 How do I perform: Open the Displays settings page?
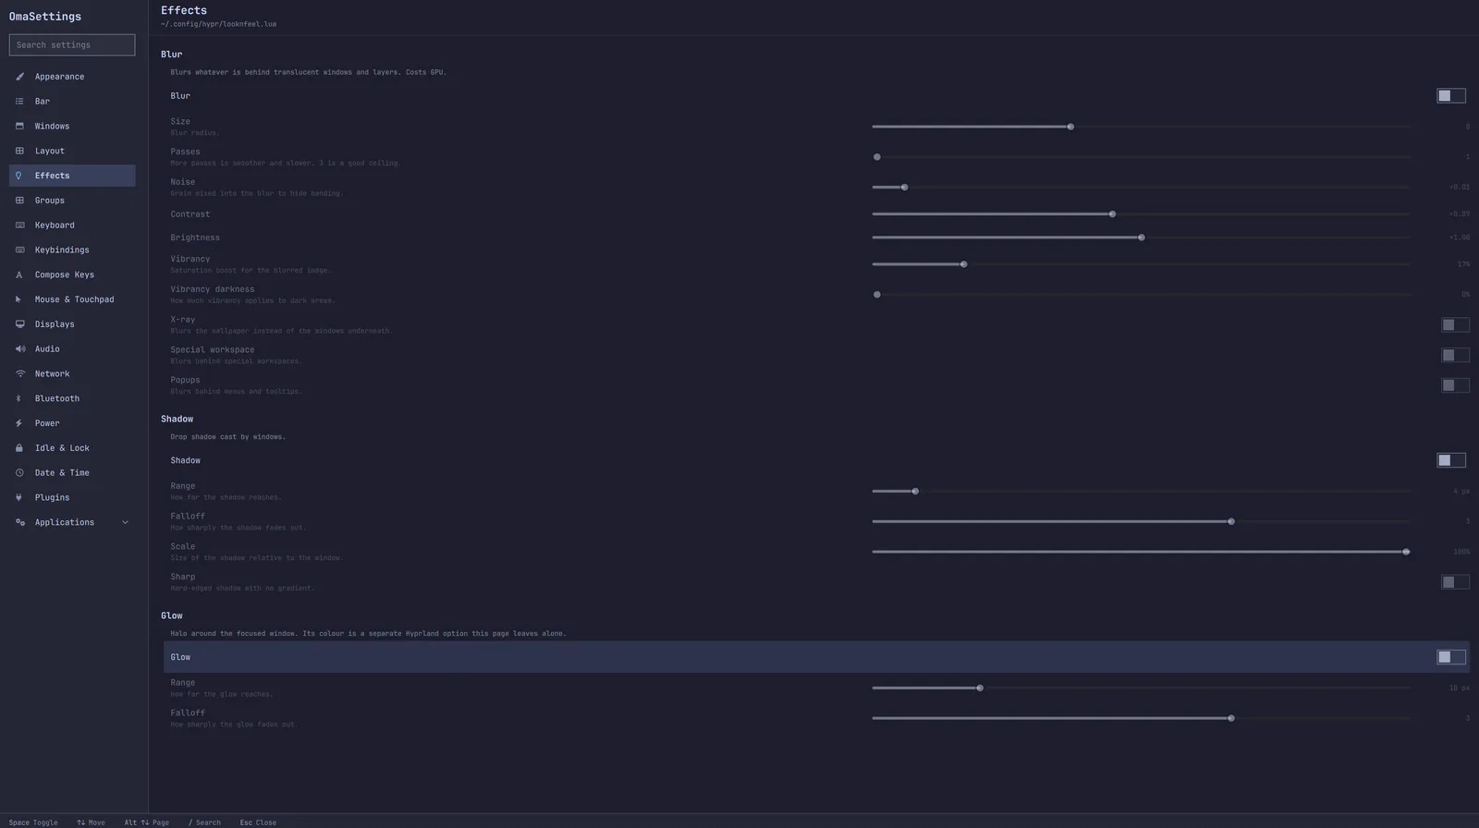tap(72, 324)
